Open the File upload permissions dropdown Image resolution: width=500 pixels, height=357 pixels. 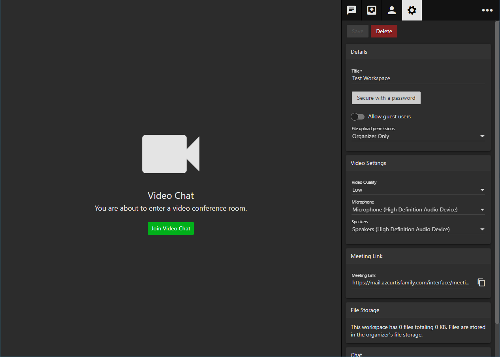pyautogui.click(x=418, y=136)
